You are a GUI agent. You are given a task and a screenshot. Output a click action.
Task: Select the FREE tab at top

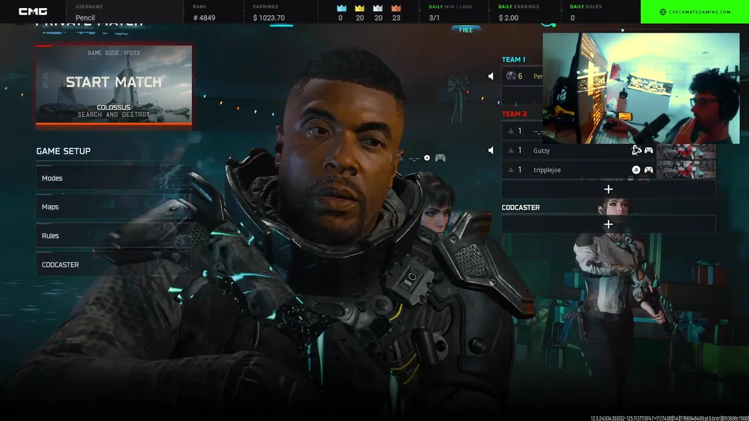tap(466, 30)
